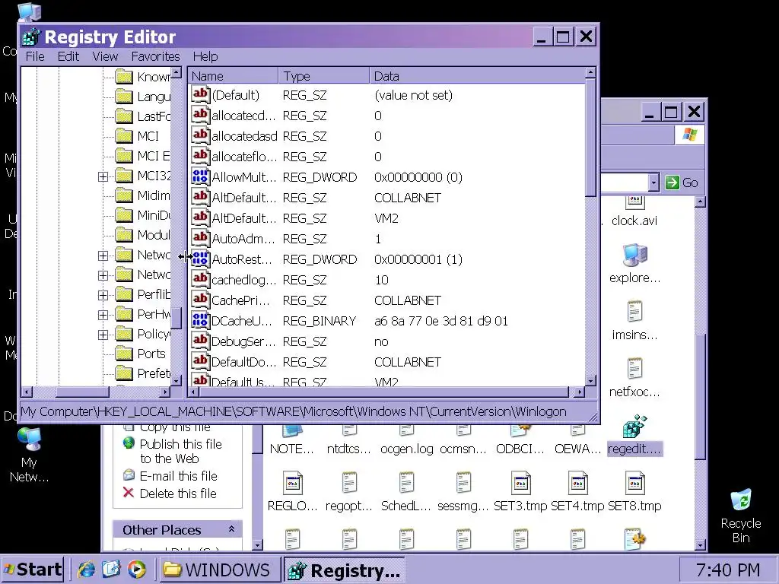Open the Favorites menu in Registry Editor

[155, 56]
